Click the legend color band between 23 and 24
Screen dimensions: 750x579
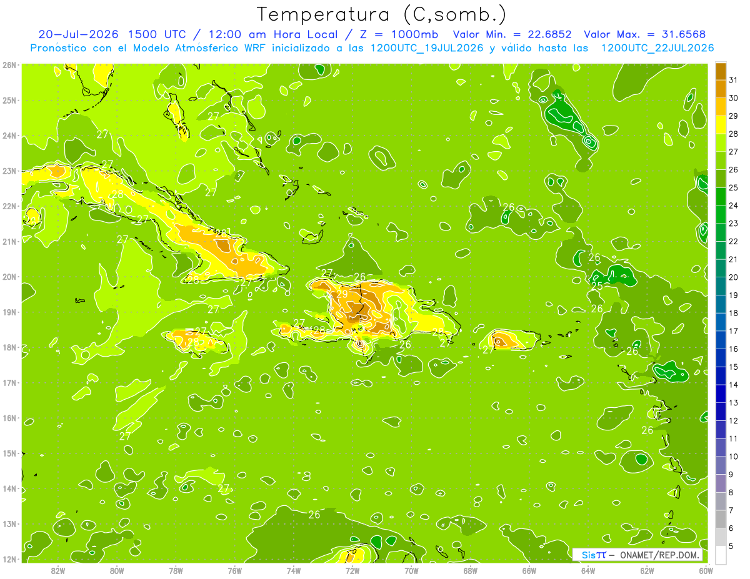pos(721,214)
